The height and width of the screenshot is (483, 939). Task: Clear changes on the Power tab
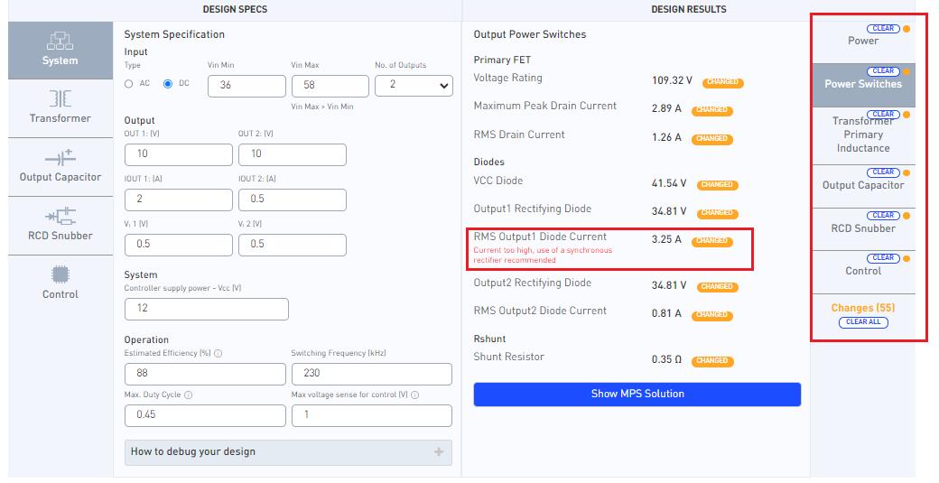(x=883, y=29)
